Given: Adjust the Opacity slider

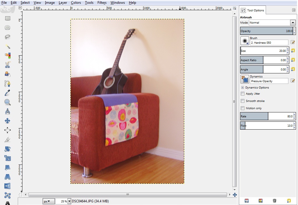Looking at the screenshot, I should point(267,31).
